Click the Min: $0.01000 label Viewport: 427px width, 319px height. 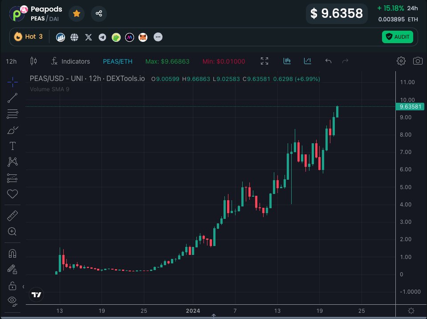224,61
